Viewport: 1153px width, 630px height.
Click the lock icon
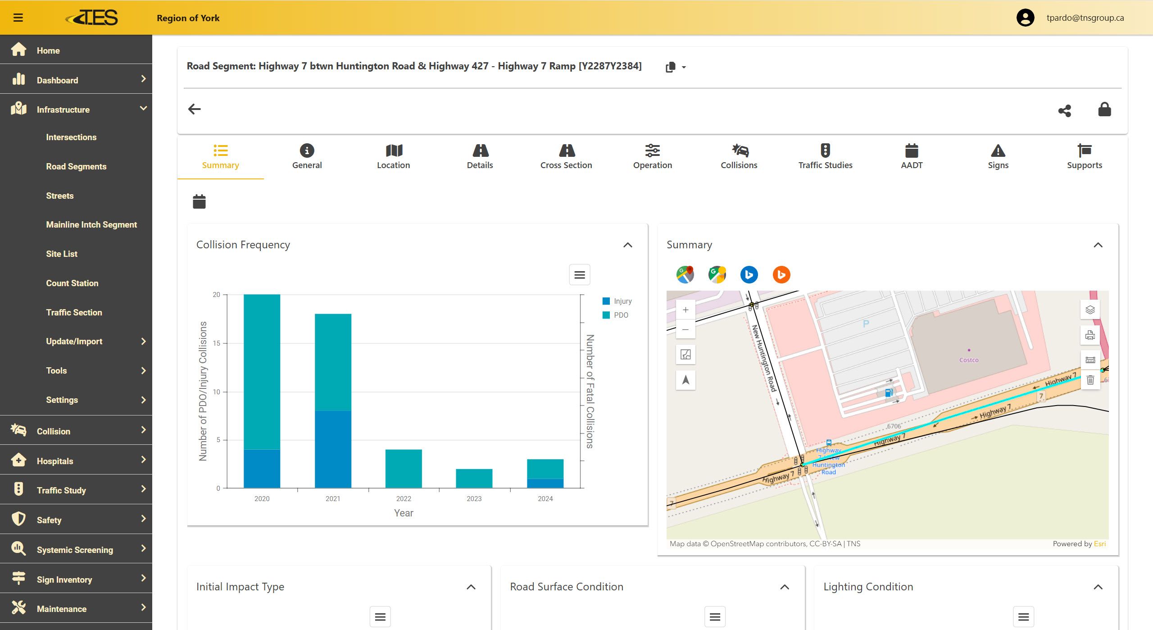(x=1104, y=110)
